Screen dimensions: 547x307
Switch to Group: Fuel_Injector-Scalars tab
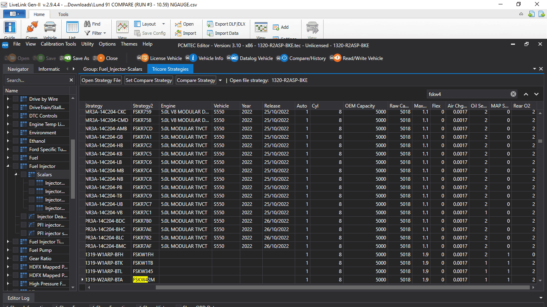click(x=113, y=69)
